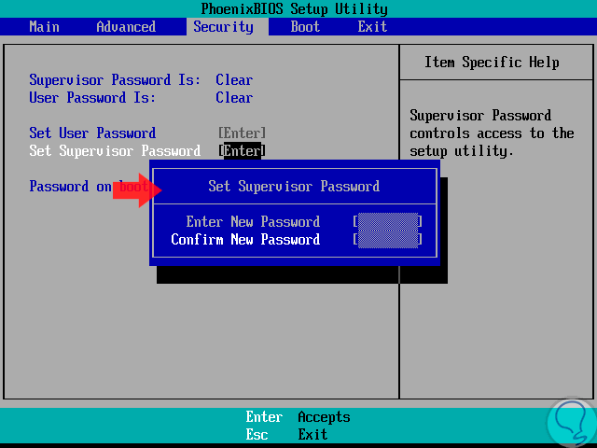Select the Password on boot option

tap(89, 187)
